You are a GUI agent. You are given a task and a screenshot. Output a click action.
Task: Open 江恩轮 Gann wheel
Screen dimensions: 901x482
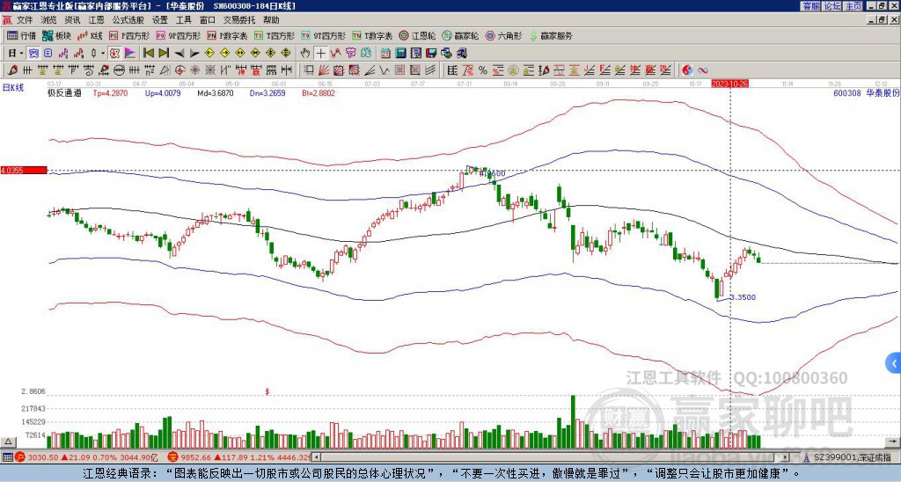click(417, 35)
